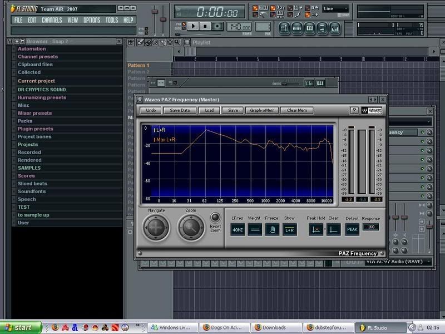This screenshot has width=445, height=334.
Task: Click the Response value field
Action: point(371,227)
